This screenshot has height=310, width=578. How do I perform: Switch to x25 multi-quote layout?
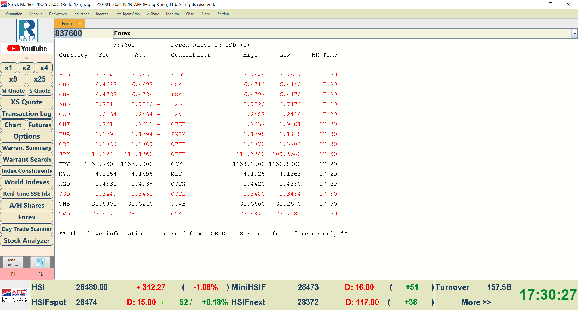point(40,79)
